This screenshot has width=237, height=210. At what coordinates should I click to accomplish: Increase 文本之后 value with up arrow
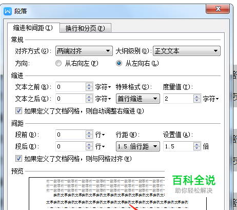[89, 97]
